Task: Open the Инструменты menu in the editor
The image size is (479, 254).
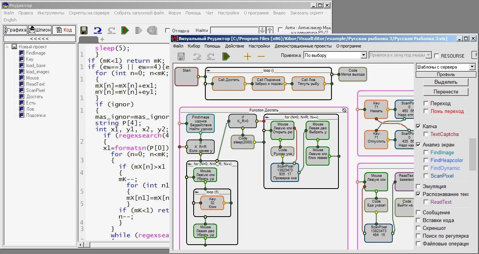Action: pos(51,13)
